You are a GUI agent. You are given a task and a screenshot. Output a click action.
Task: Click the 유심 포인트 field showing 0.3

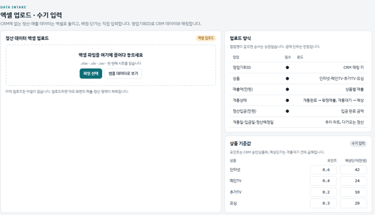pos(323,203)
